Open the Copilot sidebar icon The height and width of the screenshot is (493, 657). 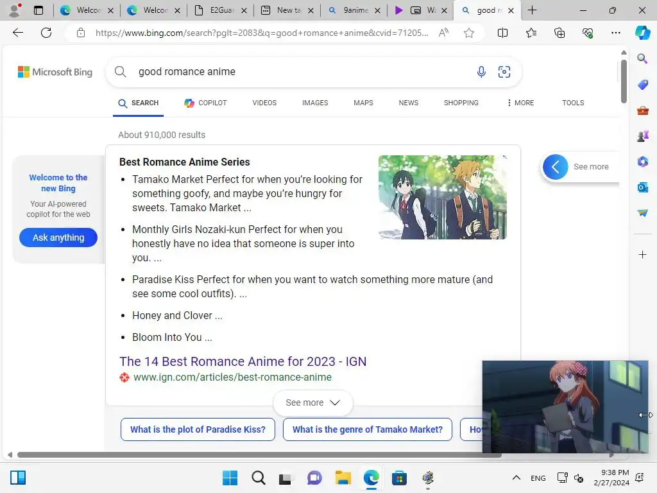pyautogui.click(x=642, y=33)
